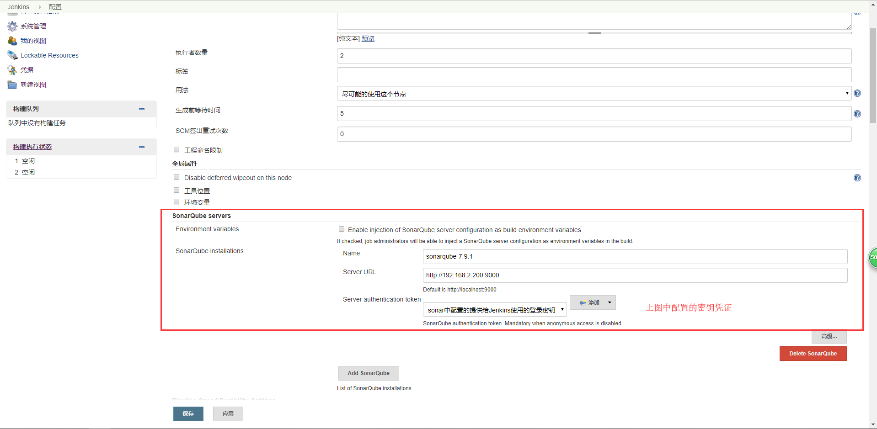The height and width of the screenshot is (429, 877).
Task: Open 构建执行状态 link
Action: pos(32,147)
